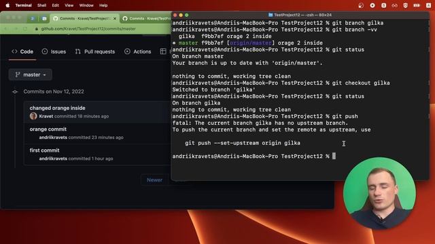
Task: Click the browser forward arrow
Action: [16, 28]
